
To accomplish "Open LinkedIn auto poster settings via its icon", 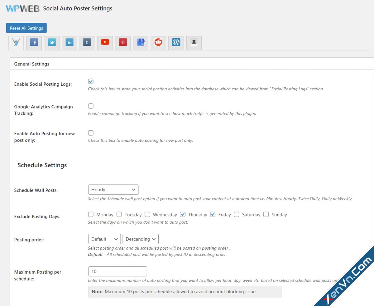I will point(70,42).
